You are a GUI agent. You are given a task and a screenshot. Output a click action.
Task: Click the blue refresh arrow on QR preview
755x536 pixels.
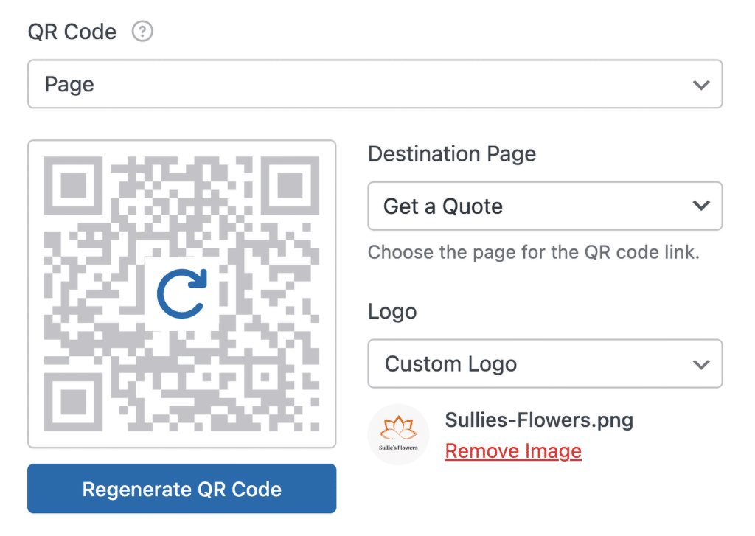(x=182, y=293)
